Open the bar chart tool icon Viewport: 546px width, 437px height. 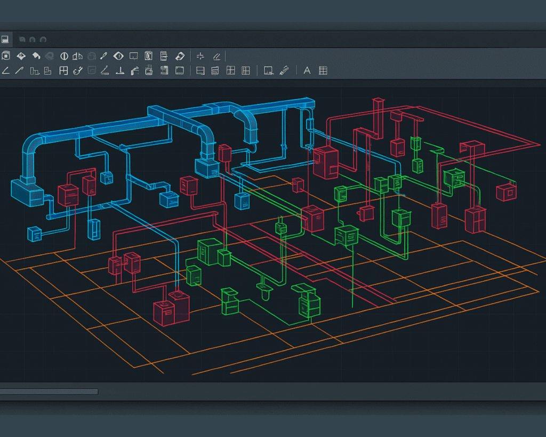tap(35, 70)
